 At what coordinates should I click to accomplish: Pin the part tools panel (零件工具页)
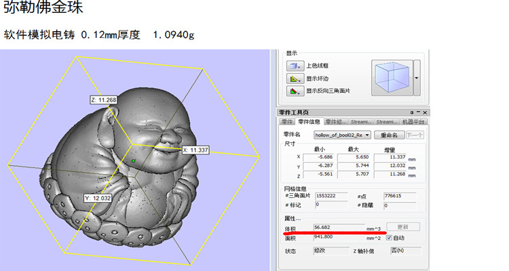tap(411, 112)
